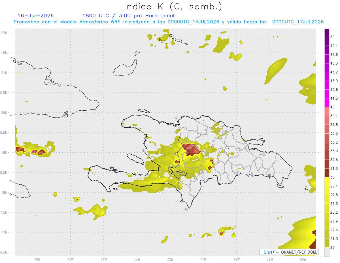Click the colorbar value 46.5
Screen dimensions: 340x263
[334, 64]
